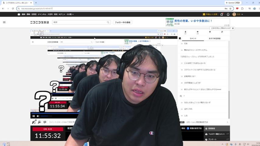Focus the comment input field
260x146 pixels.
coord(62,122)
